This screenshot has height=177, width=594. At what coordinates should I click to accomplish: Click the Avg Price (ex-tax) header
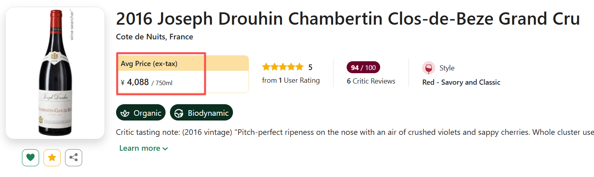tap(149, 64)
